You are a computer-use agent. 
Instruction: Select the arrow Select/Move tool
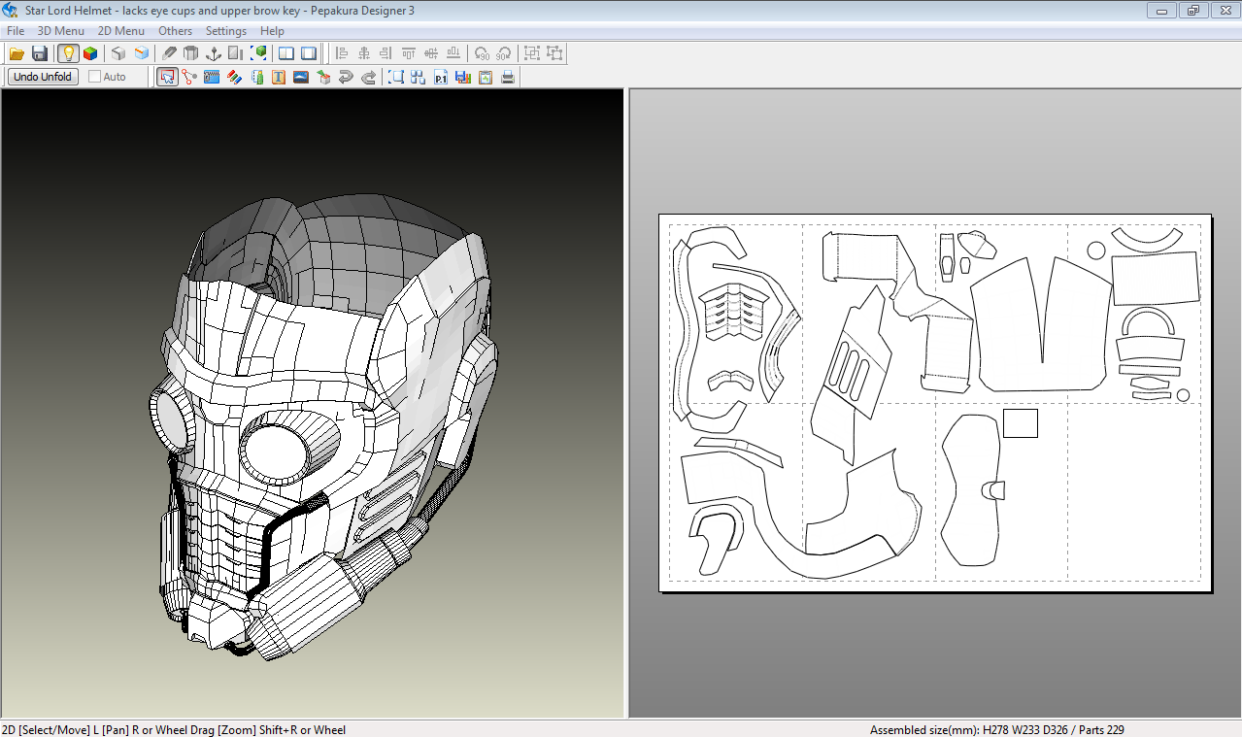(167, 77)
